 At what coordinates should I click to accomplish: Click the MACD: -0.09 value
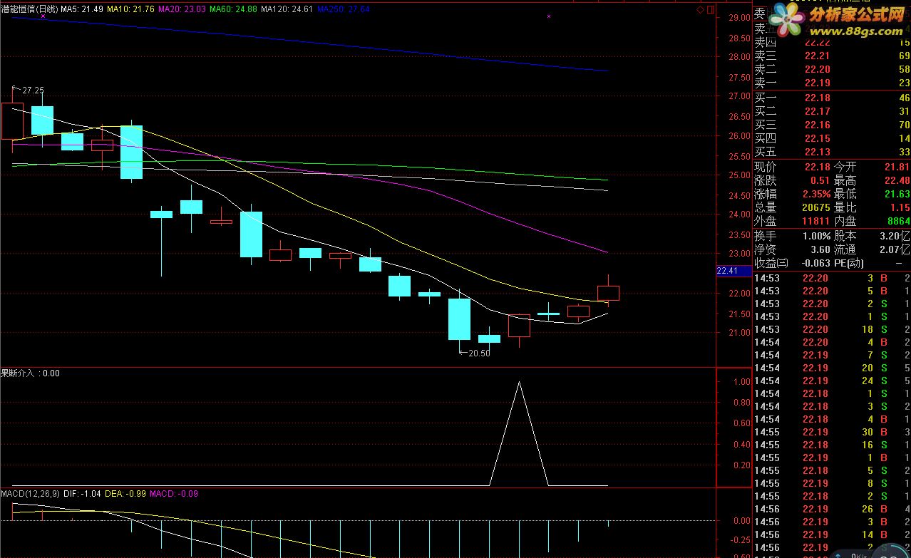[x=174, y=493]
